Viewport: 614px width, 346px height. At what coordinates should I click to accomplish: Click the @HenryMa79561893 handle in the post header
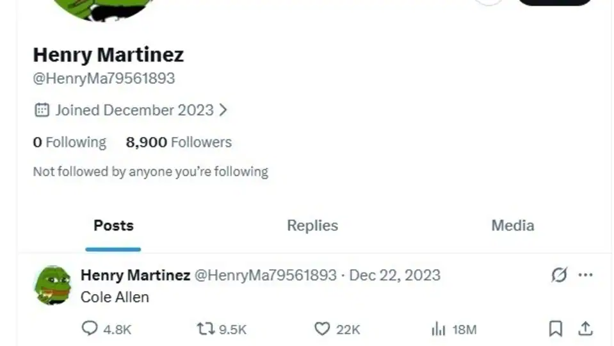265,276
